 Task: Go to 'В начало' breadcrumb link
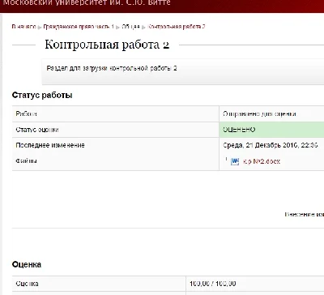point(24,27)
